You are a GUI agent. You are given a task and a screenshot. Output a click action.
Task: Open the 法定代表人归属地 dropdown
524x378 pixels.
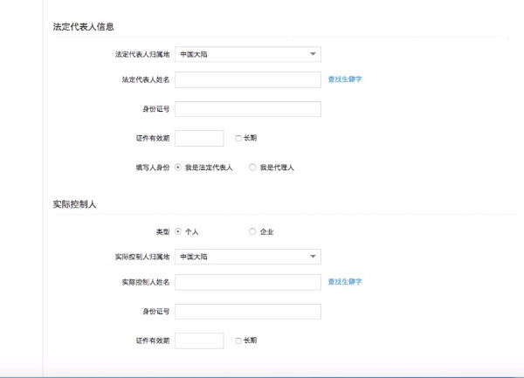pos(247,54)
